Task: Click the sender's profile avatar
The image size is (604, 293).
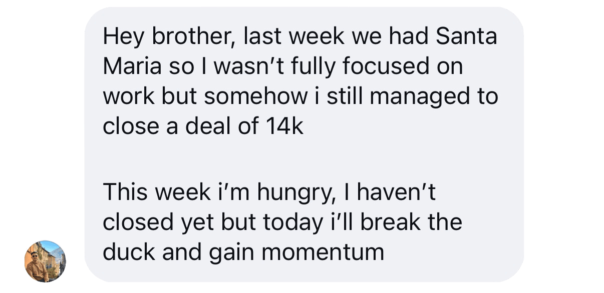Action: 45,261
